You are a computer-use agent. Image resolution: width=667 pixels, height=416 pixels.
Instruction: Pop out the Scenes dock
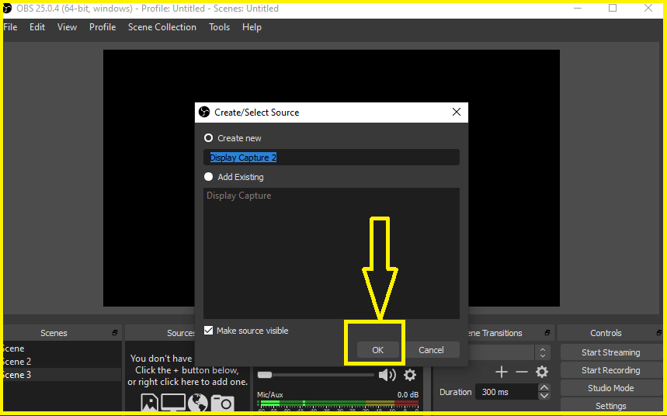pyautogui.click(x=115, y=333)
